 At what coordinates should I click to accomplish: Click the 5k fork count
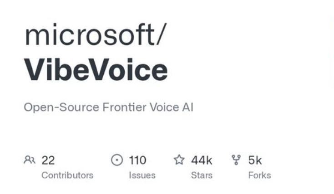255,160
